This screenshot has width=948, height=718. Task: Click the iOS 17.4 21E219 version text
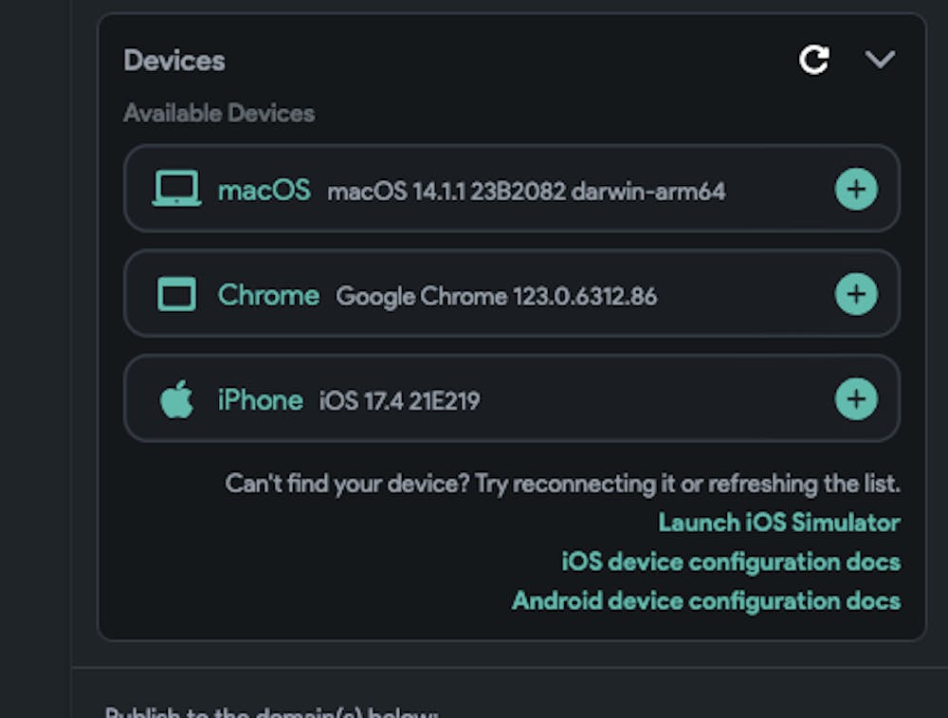coord(399,401)
